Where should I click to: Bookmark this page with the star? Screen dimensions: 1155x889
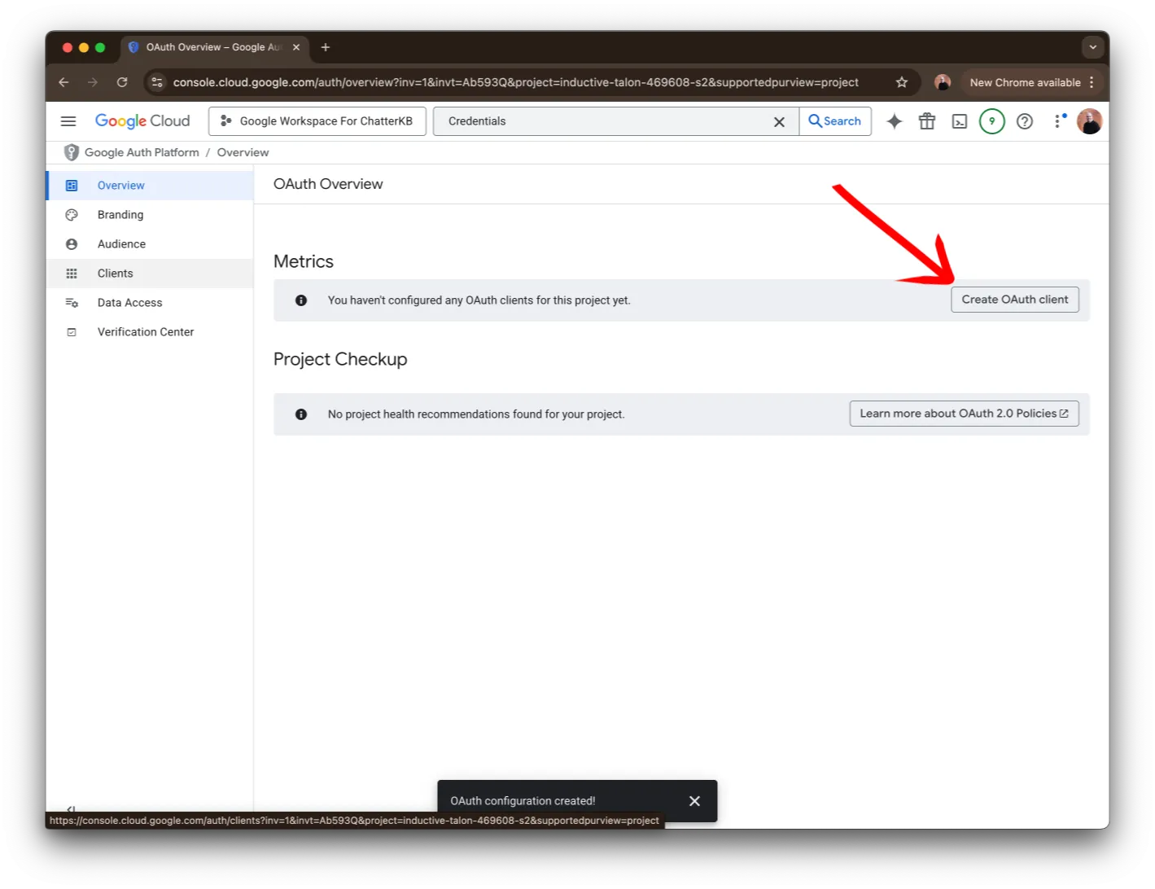click(x=902, y=82)
